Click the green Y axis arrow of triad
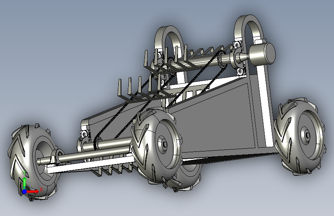Screen dimensions: 334x216 tap(25, 183)
